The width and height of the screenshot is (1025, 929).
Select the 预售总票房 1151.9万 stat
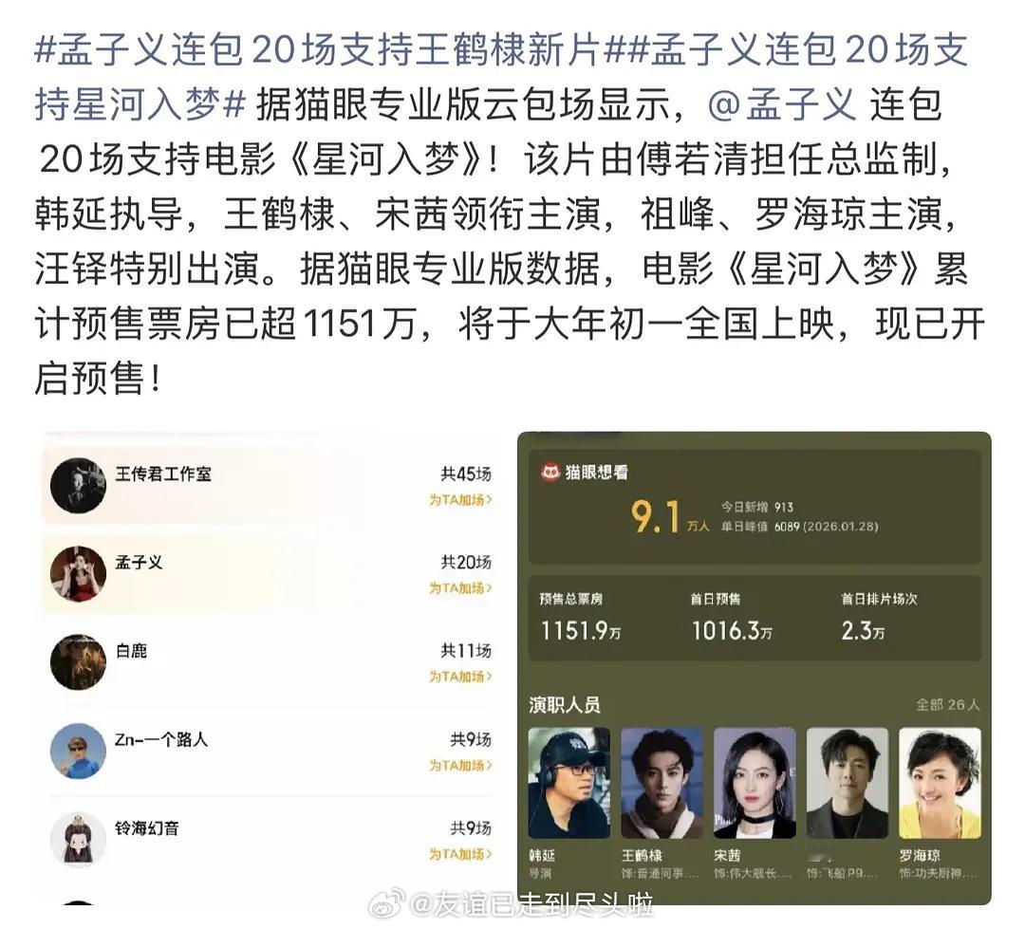[x=581, y=617]
